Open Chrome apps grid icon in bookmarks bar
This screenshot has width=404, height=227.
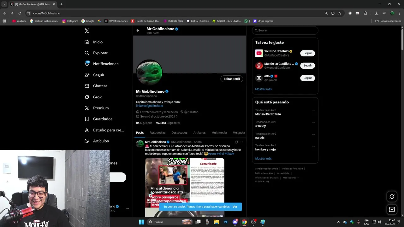(4, 21)
